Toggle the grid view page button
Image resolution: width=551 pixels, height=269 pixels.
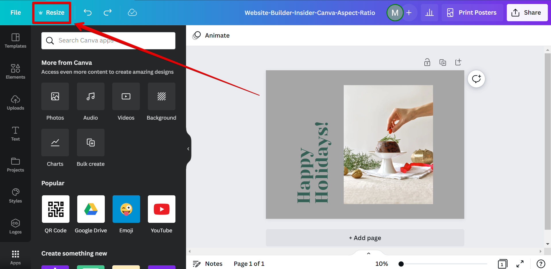click(x=502, y=264)
